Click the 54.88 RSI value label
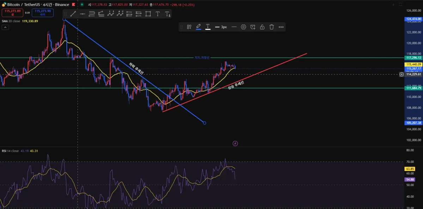The width and height of the screenshot is (423, 209). (x=410, y=179)
